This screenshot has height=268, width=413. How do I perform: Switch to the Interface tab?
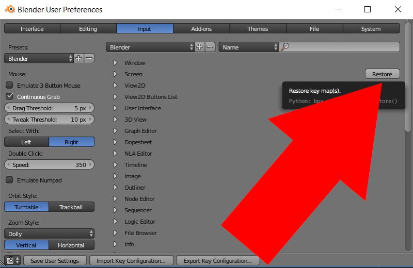pos(32,28)
